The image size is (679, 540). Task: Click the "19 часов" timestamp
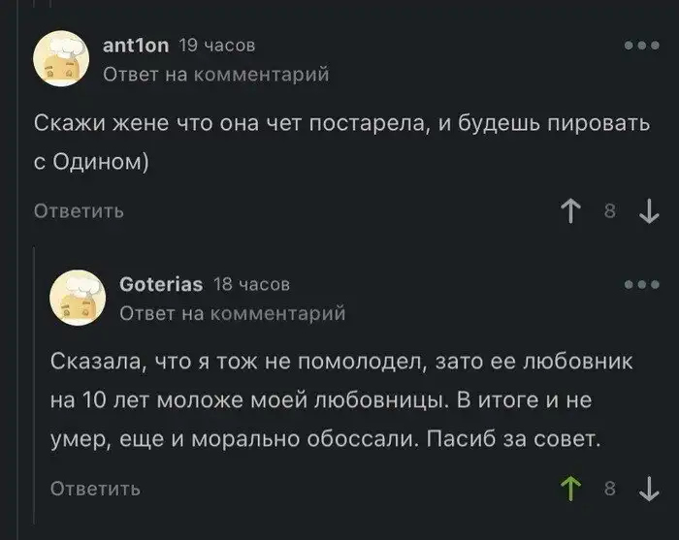[x=217, y=45]
